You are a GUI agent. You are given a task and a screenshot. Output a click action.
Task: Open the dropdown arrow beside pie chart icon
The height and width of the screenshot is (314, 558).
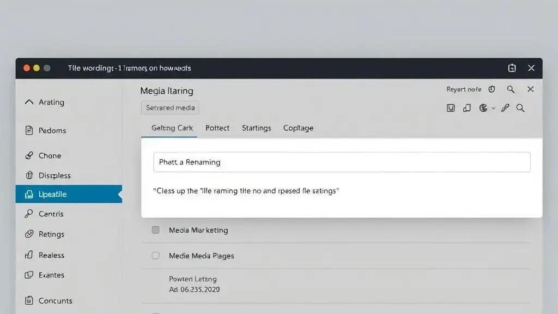tap(494, 108)
